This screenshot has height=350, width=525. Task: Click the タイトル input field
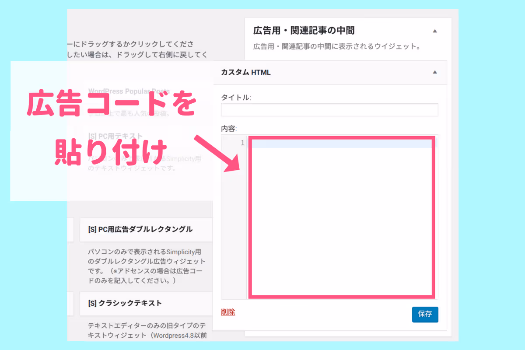(x=329, y=110)
